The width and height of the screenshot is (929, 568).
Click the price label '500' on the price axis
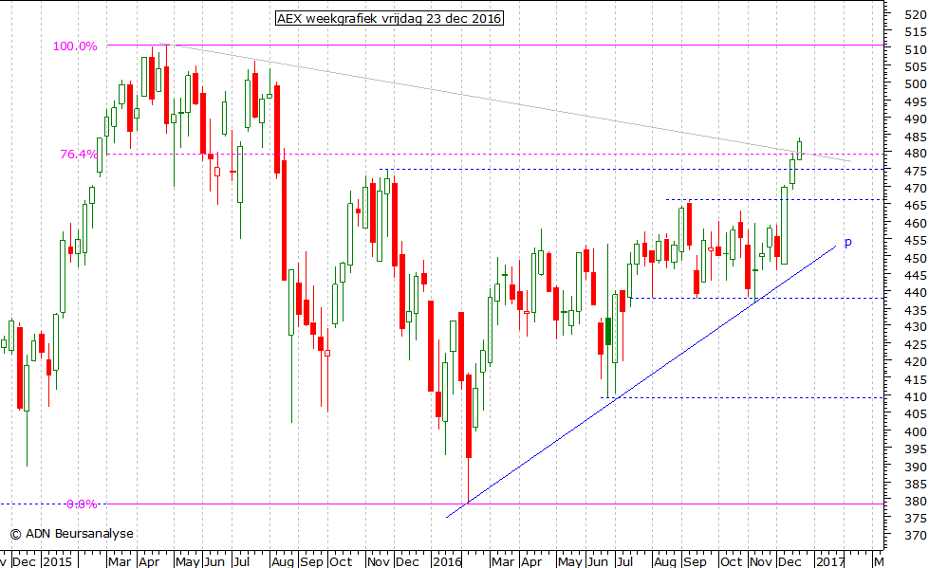[916, 84]
